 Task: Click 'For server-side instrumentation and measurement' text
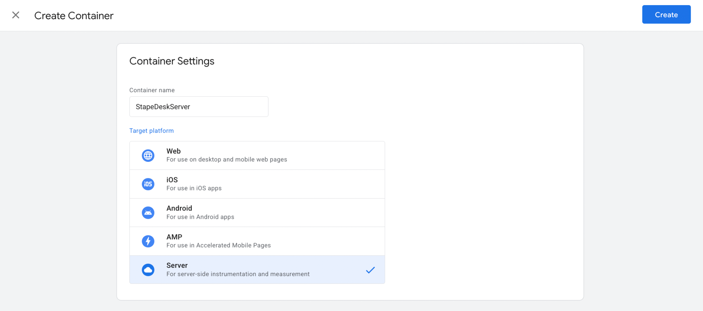(238, 274)
